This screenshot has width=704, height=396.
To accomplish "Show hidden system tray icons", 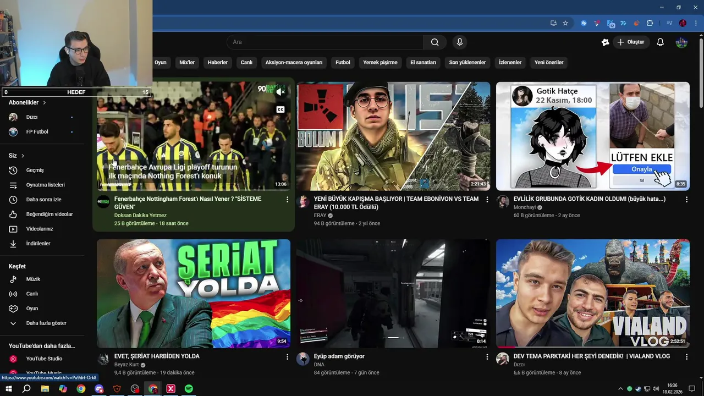I will 621,389.
